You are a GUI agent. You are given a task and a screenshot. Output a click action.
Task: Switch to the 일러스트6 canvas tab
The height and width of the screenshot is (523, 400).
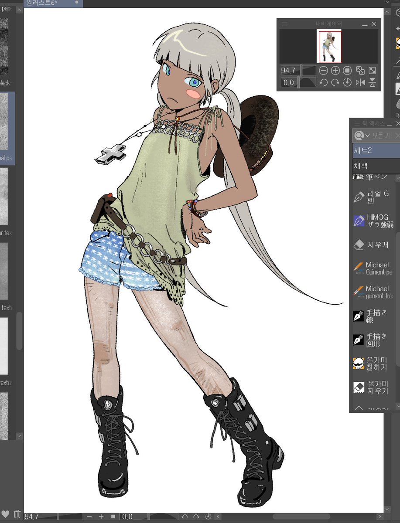53,3
